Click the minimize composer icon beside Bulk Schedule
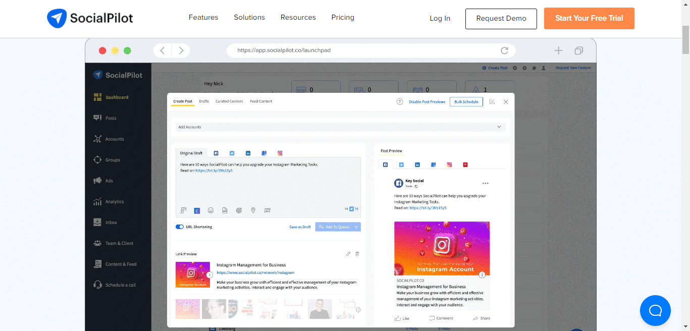The width and height of the screenshot is (690, 331). [492, 101]
